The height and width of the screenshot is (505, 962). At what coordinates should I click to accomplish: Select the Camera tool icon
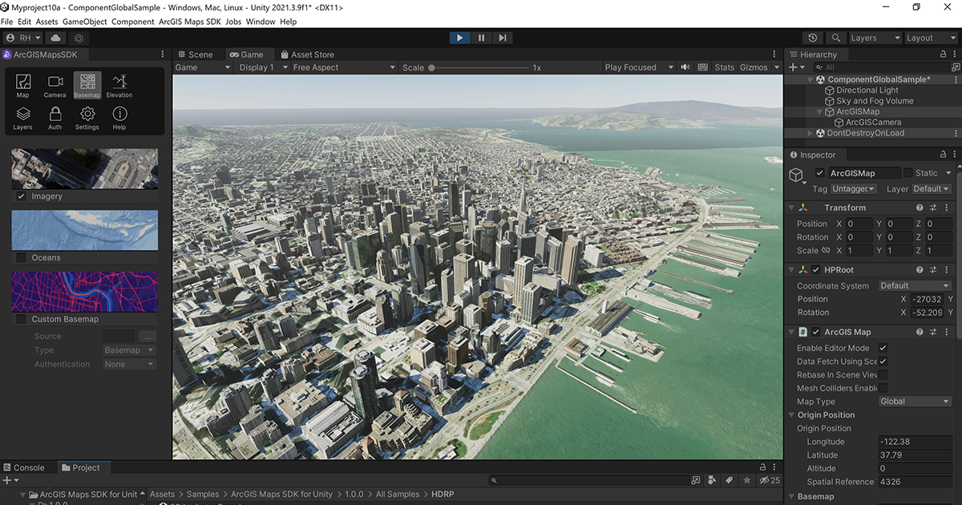[55, 84]
